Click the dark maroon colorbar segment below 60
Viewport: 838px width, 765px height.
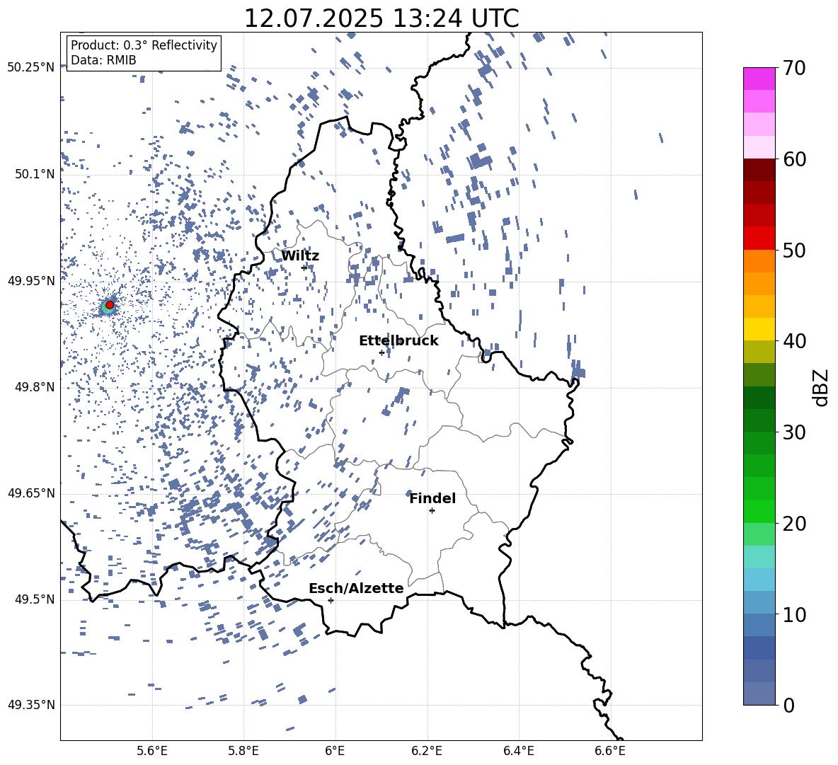point(759,170)
